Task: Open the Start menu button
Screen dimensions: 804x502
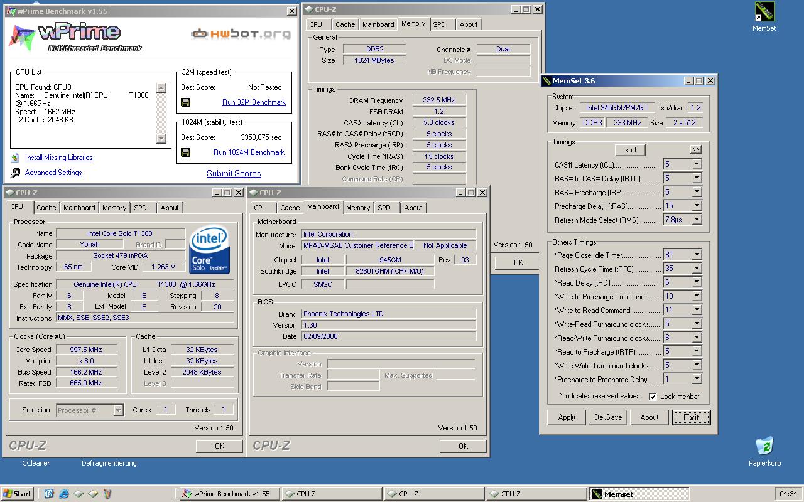Action: (18, 494)
